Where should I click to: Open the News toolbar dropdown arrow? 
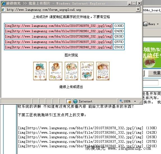click(x=158, y=24)
